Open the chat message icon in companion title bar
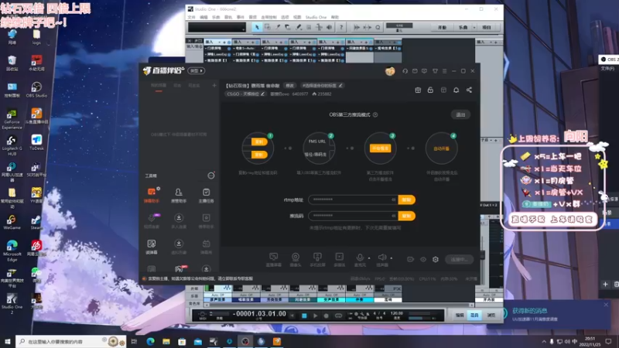The width and height of the screenshot is (619, 348). coord(424,71)
